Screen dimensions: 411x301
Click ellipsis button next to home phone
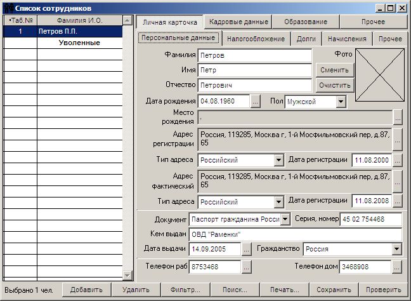(x=398, y=267)
